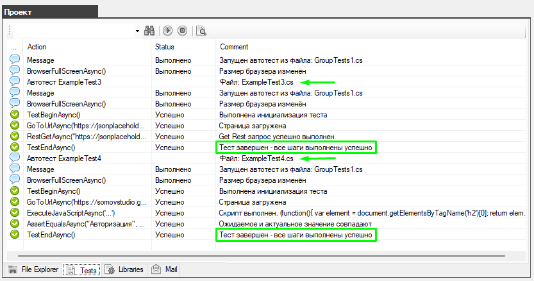Click the message bubble icon of the first Message row

(x=15, y=60)
